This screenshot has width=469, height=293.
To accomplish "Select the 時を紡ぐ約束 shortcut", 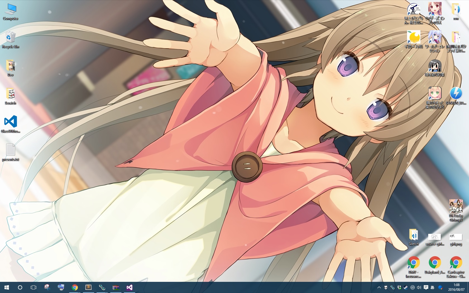I will pos(435,68).
